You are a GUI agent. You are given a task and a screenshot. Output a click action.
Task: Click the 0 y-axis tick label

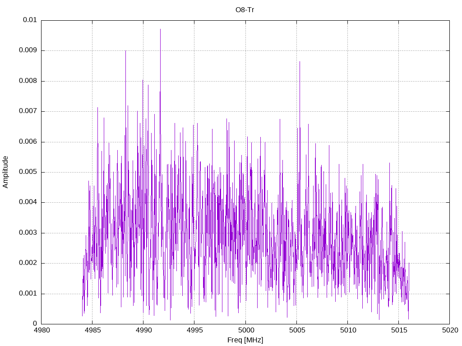[35, 324]
